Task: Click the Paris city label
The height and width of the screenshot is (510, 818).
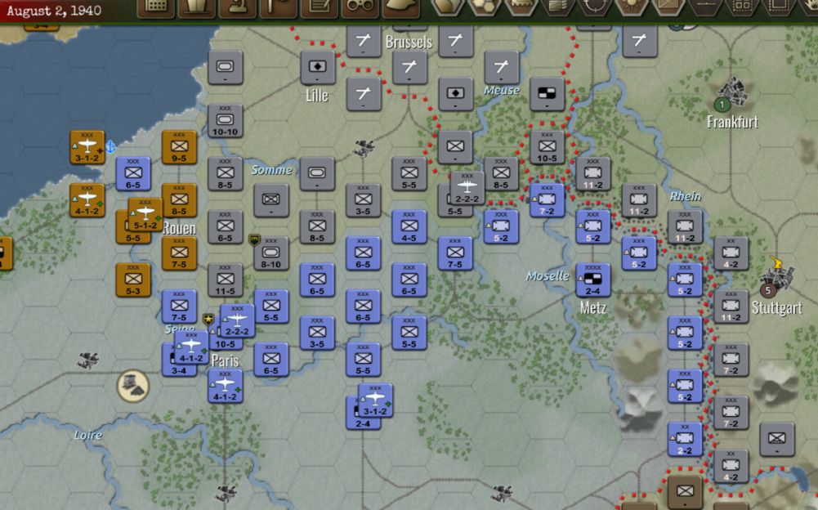Action: point(226,360)
